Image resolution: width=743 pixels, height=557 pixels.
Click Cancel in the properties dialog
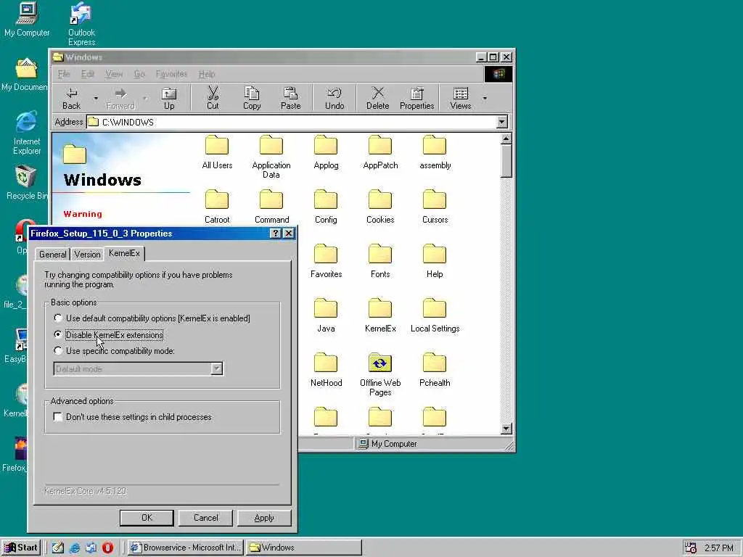(205, 518)
